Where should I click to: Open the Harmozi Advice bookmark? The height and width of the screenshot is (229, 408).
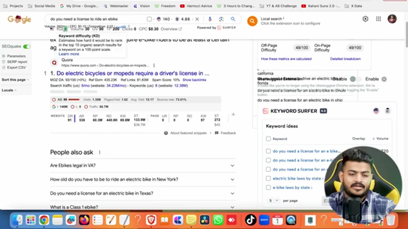click(196, 6)
